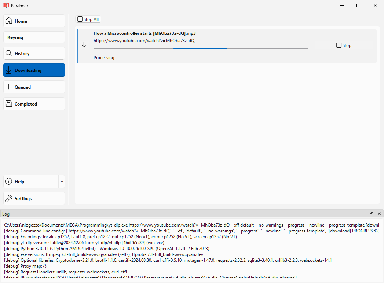Show the Completed downloads list
This screenshot has width=384, height=283.
[x=34, y=104]
